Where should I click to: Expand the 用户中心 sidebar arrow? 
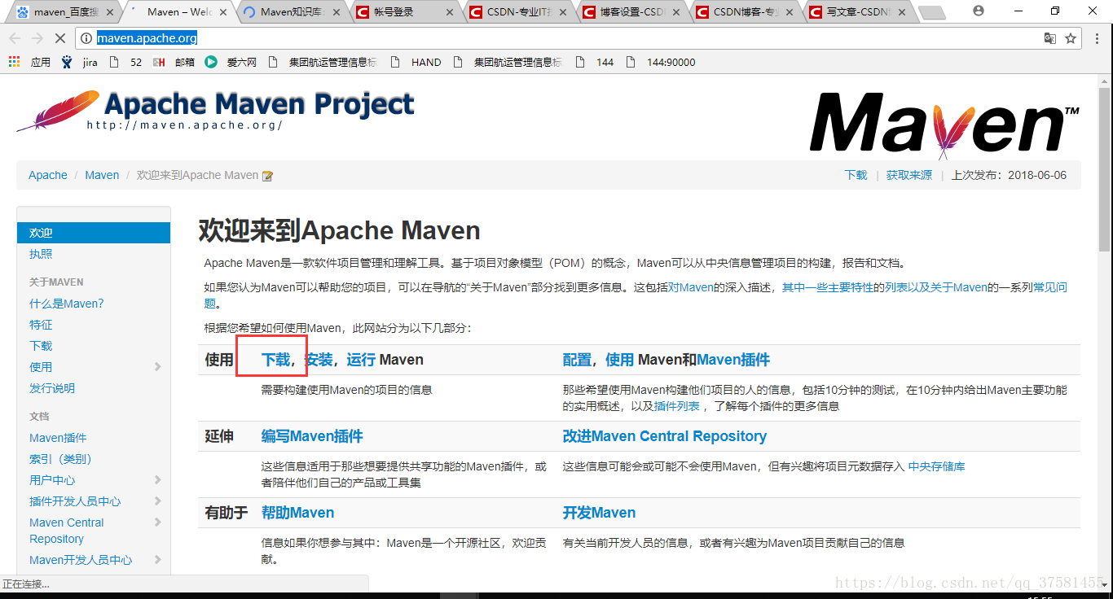click(157, 480)
